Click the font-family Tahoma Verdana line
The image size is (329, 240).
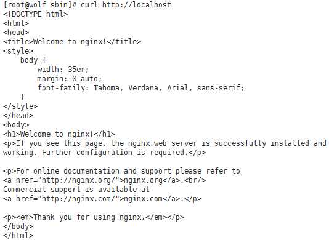tap(141, 87)
